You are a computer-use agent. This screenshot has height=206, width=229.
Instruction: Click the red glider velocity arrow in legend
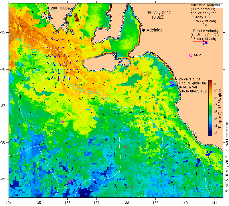coord(174,79)
